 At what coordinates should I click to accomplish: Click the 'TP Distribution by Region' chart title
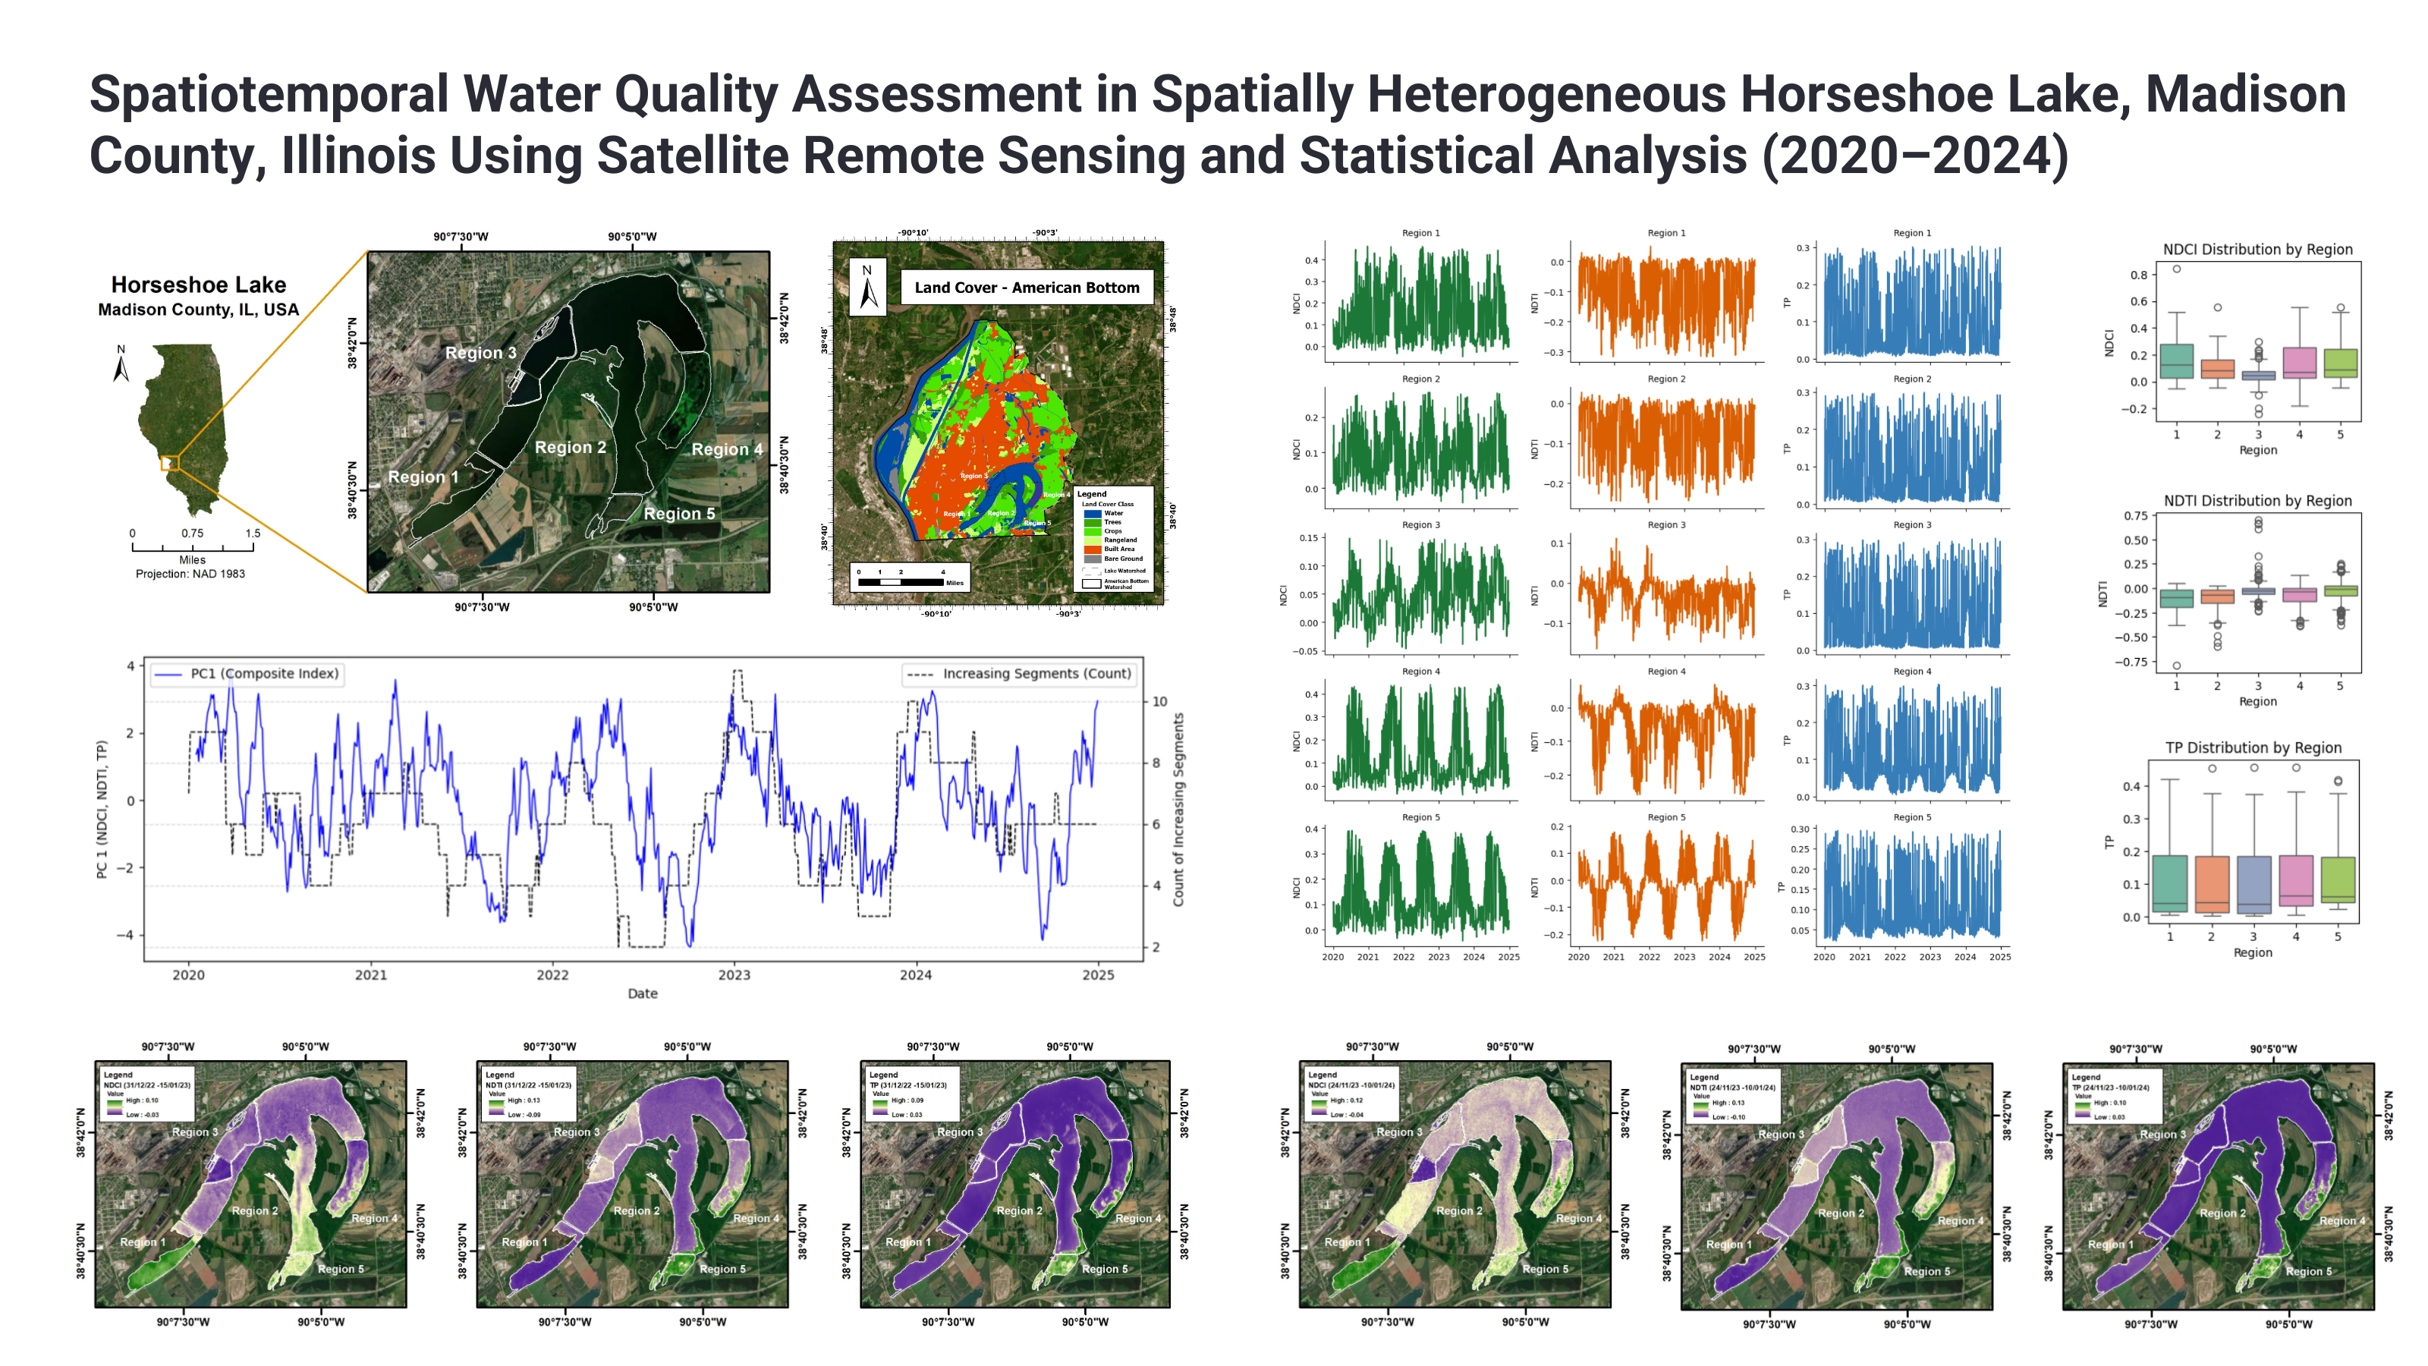coord(2253,748)
